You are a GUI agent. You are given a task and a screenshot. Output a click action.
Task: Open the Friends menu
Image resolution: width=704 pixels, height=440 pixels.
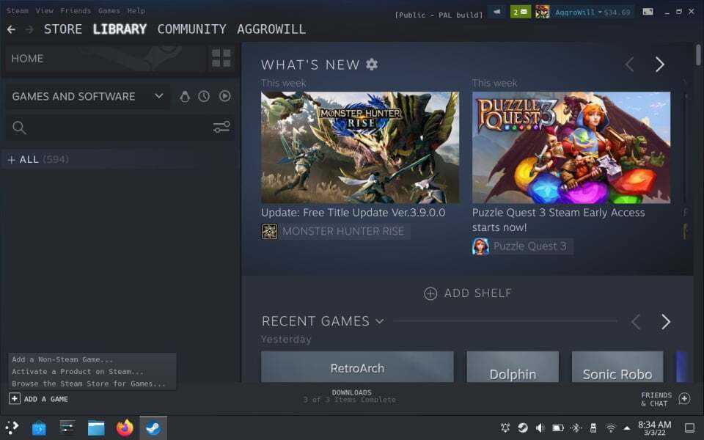[76, 10]
